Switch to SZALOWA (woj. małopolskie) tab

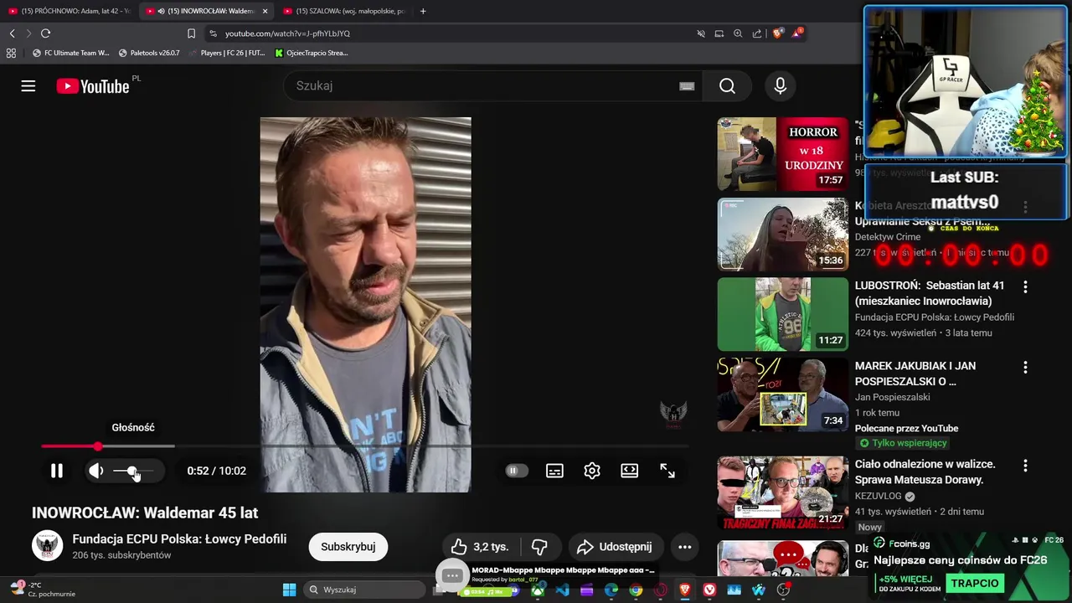(x=343, y=11)
